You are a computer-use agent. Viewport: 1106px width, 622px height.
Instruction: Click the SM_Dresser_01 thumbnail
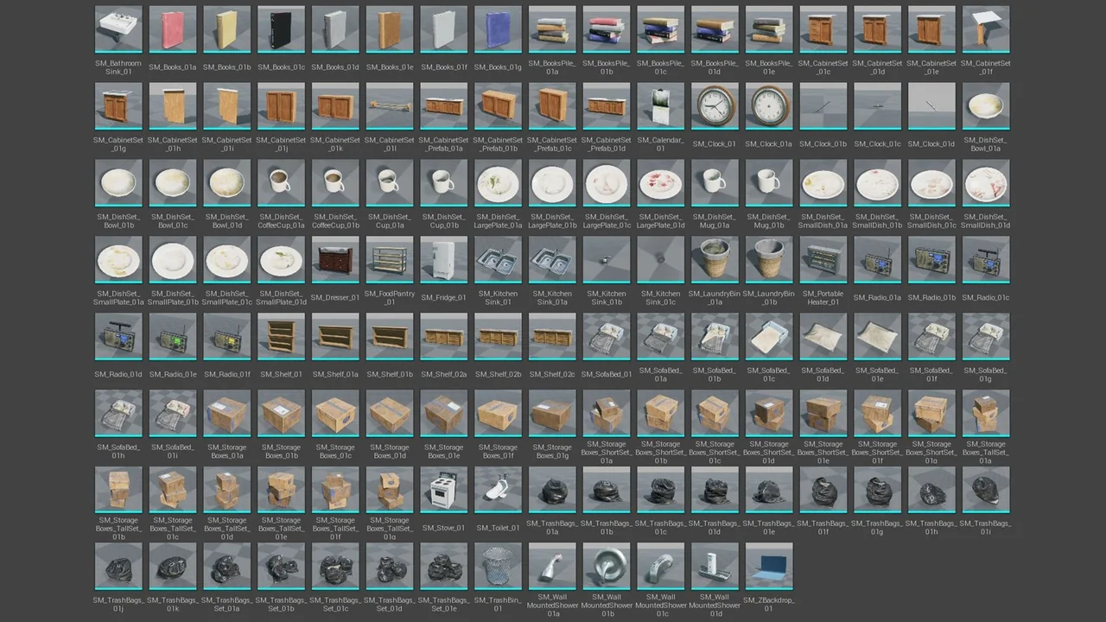[x=335, y=260]
